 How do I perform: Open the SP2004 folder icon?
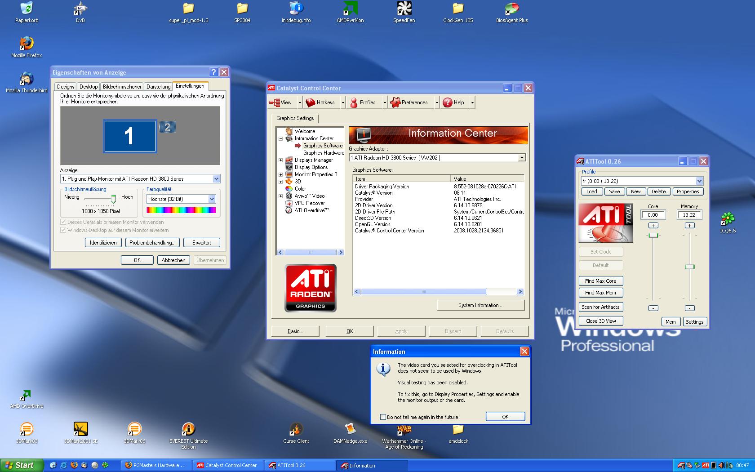click(x=242, y=12)
